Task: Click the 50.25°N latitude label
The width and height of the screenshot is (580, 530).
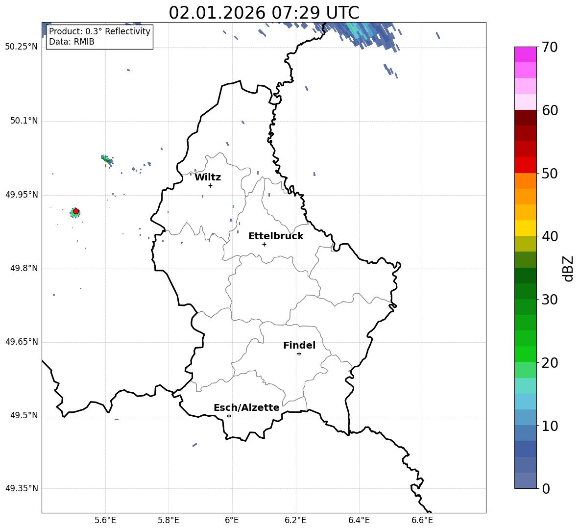Action: (x=22, y=47)
